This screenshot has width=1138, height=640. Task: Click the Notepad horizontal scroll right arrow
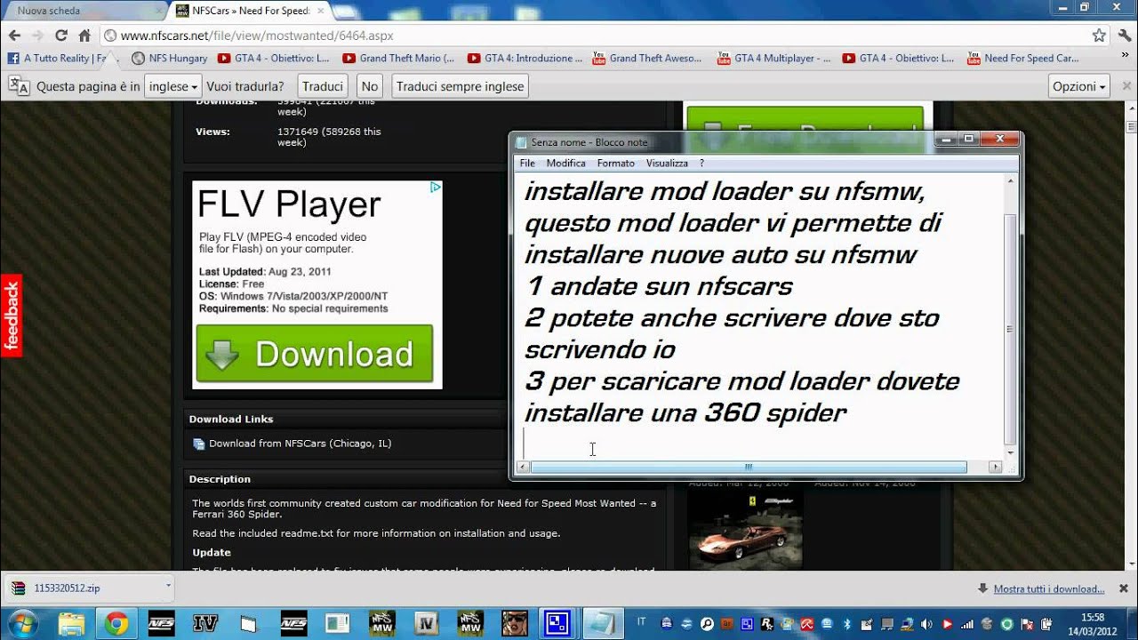995,467
